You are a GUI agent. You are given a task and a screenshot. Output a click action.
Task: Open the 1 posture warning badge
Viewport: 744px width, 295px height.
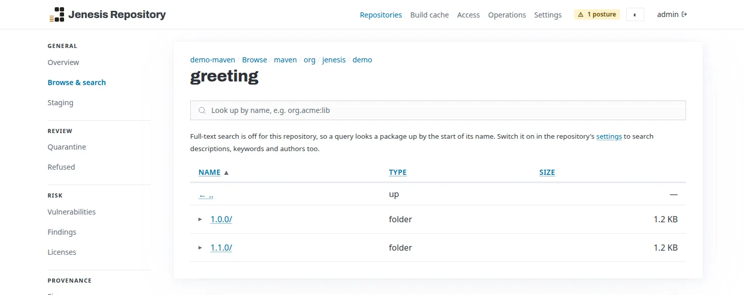click(597, 14)
